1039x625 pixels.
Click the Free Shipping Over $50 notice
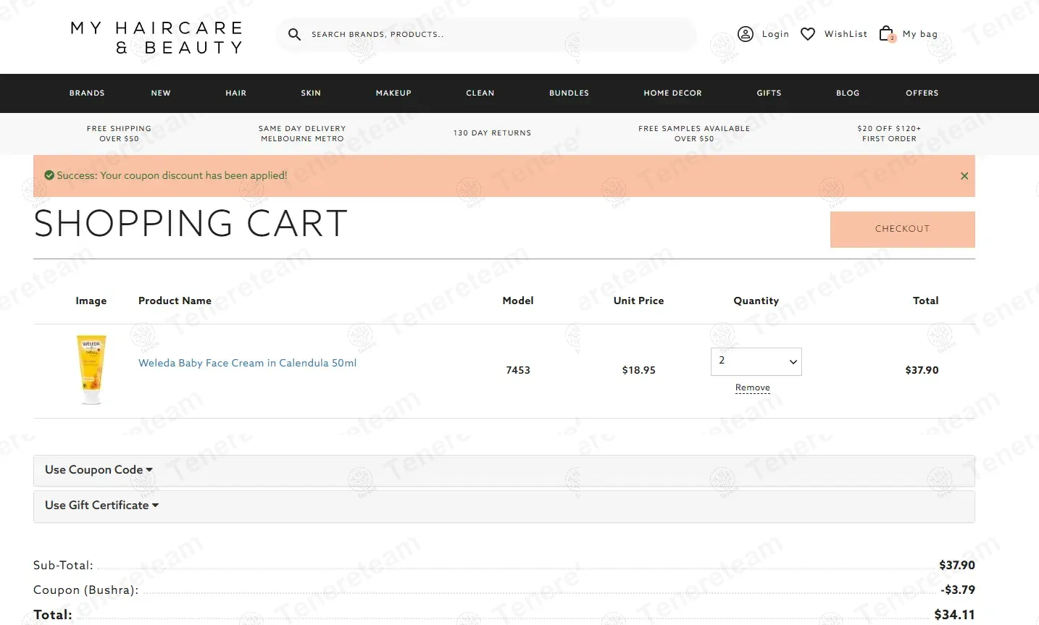pyautogui.click(x=119, y=133)
